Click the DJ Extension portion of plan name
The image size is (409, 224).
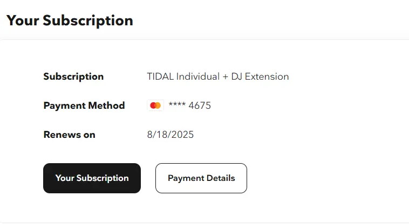260,76
